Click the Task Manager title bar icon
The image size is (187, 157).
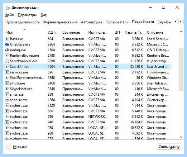point(8,8)
